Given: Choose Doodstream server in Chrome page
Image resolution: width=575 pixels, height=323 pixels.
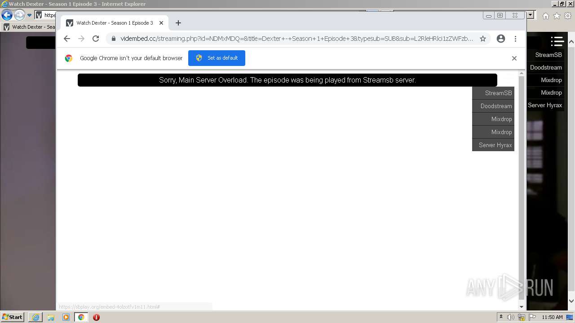Looking at the screenshot, I should click(x=493, y=106).
